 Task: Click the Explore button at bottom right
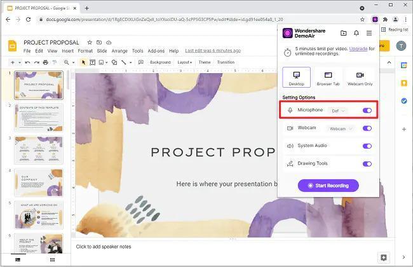coord(383,257)
